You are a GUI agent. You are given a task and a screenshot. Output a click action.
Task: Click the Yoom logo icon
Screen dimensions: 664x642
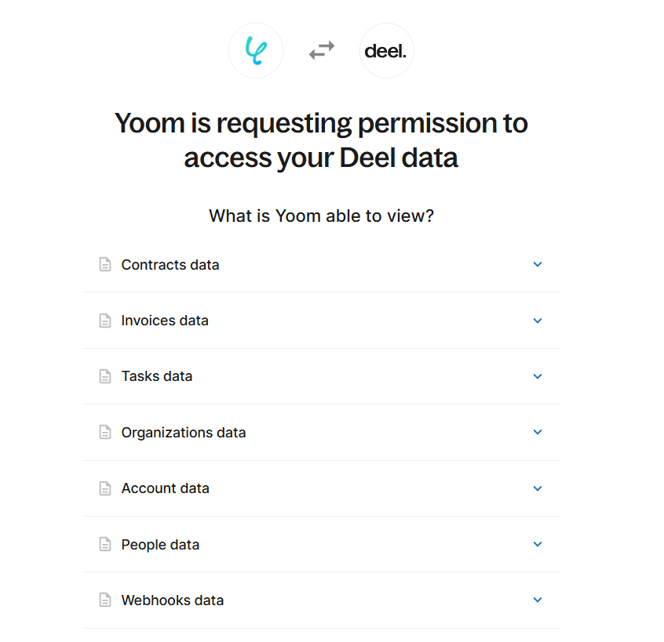tap(256, 51)
